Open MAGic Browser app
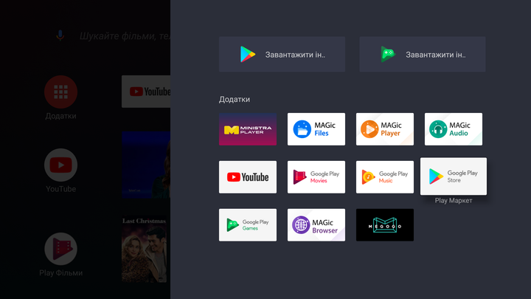531x299 pixels. pos(316,225)
